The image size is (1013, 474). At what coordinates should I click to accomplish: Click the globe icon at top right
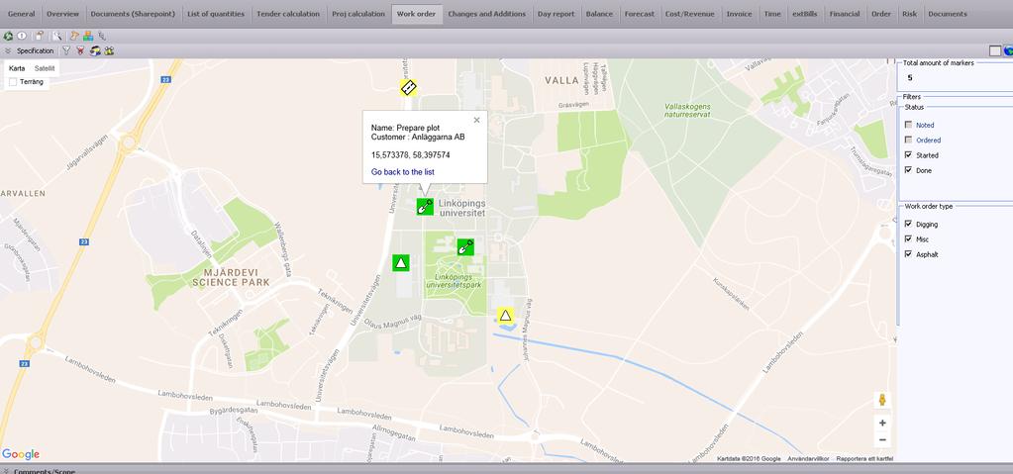(x=1008, y=51)
